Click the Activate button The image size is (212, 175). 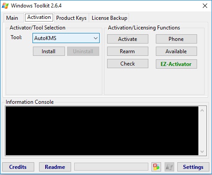click(128, 39)
